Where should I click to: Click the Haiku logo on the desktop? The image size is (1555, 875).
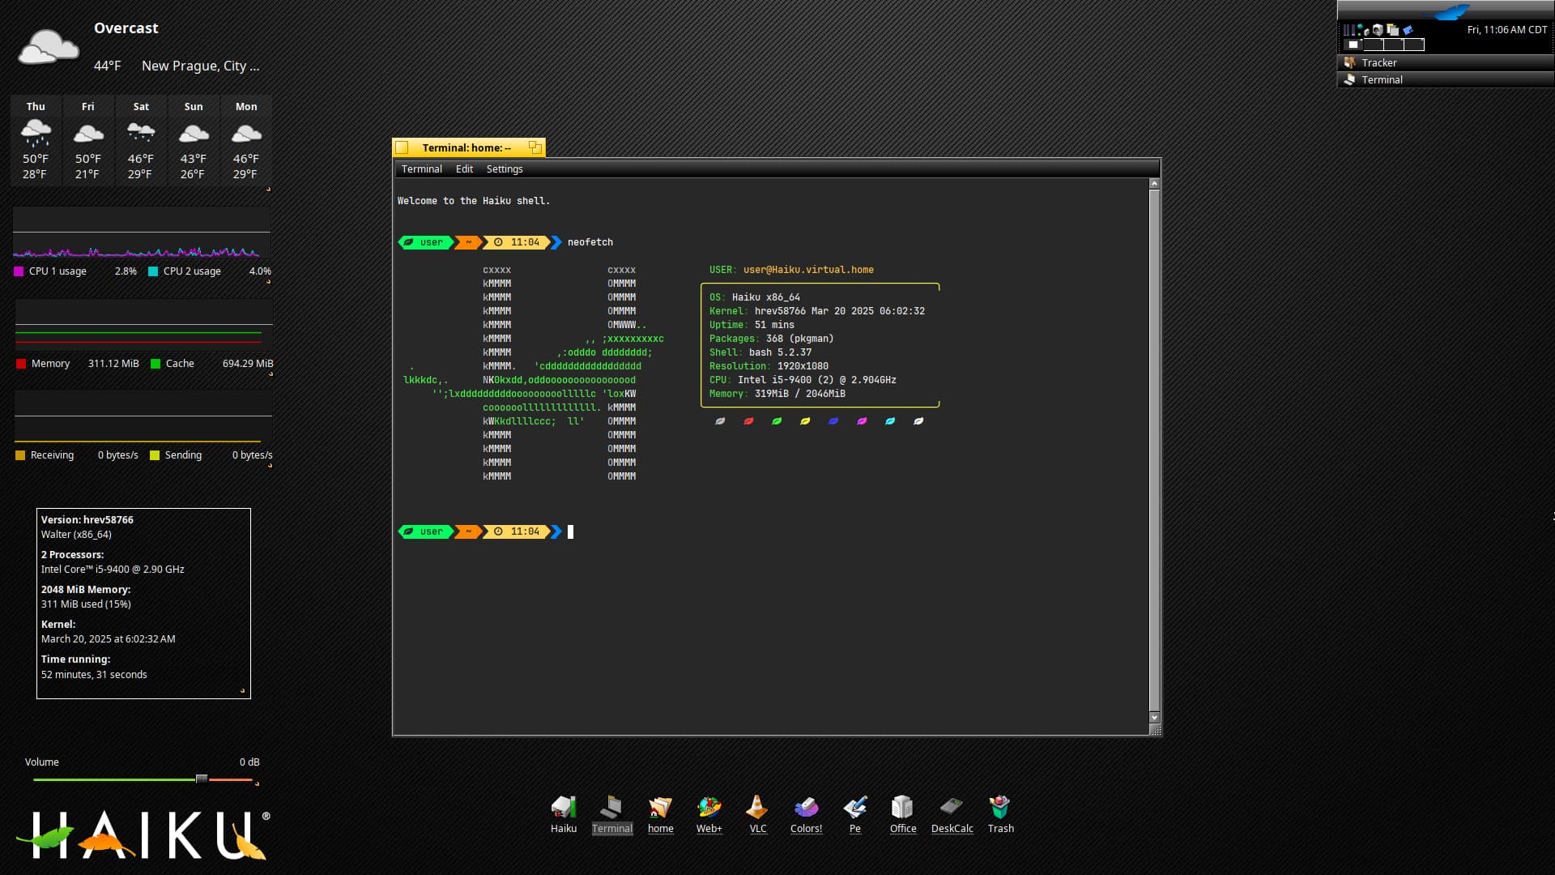pyautogui.click(x=143, y=834)
